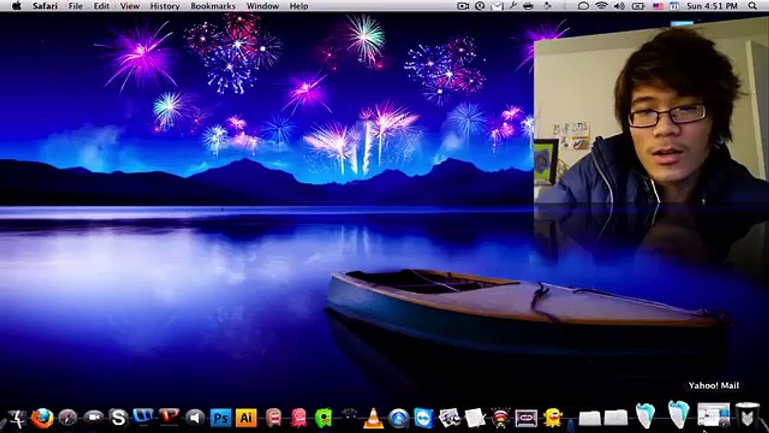Viewport: 769px width, 433px height.
Task: Launch TeamViewer from the Dock
Action: click(424, 418)
